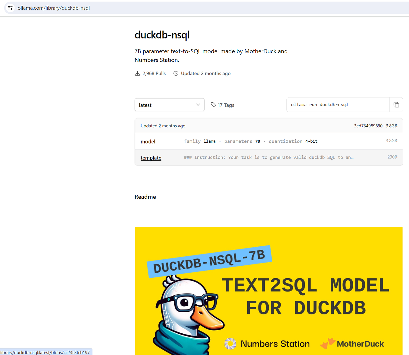Open site permissions icon in the address bar

10,8
